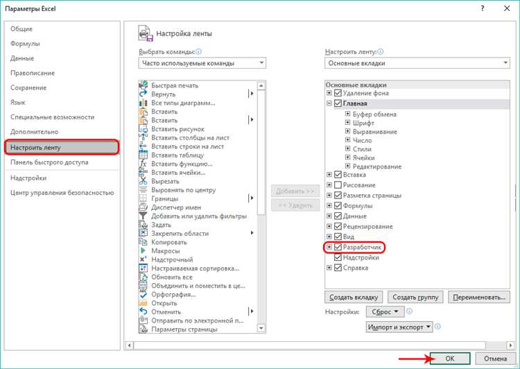The width and height of the screenshot is (520, 369).
Task: Select the Надстройки row in the tabs tree
Action: pos(361,257)
